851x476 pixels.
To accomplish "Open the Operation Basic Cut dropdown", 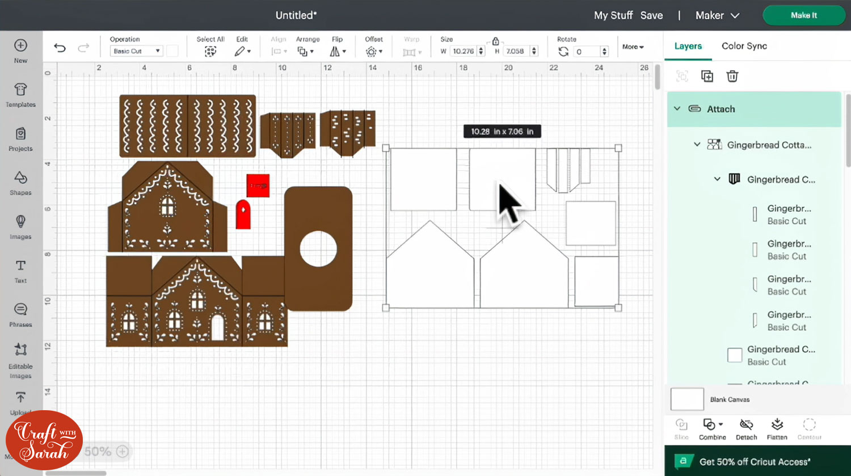I will click(x=136, y=51).
